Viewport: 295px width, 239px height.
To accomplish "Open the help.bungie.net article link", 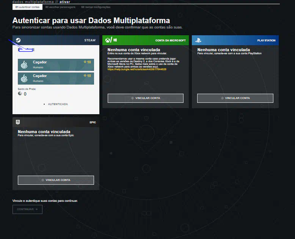I will coord(137,69).
